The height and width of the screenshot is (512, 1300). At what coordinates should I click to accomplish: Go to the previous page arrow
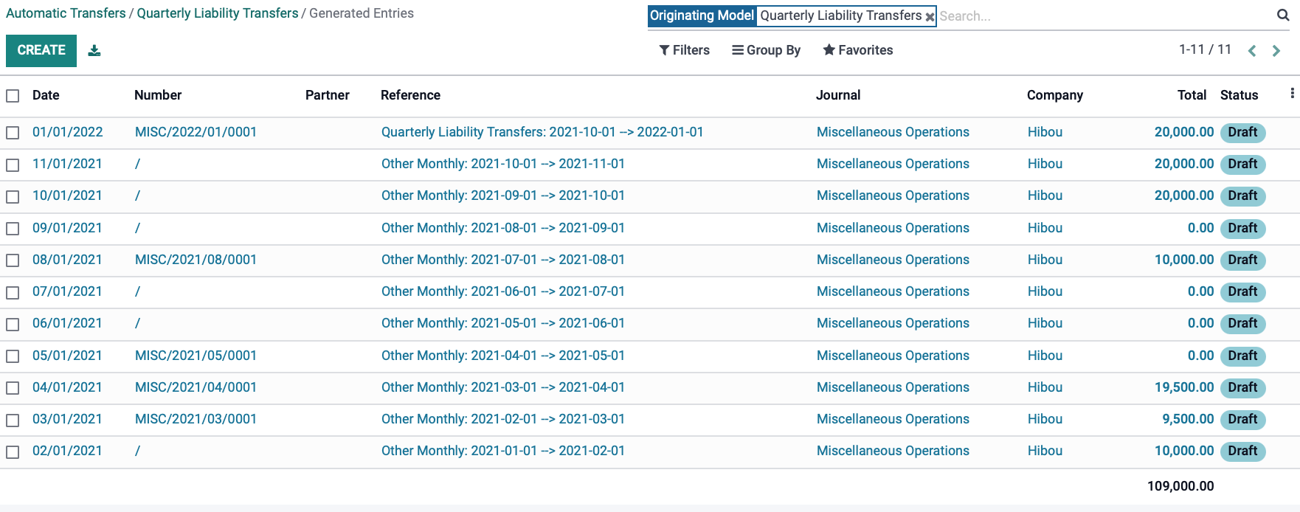pos(1252,50)
